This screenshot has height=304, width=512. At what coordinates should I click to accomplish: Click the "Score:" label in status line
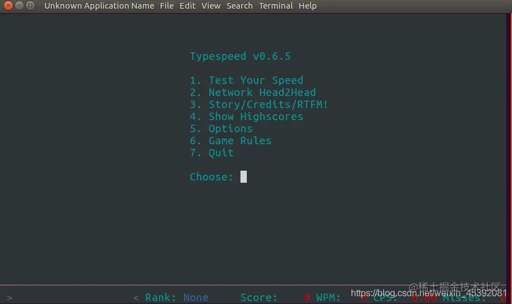[x=259, y=298]
